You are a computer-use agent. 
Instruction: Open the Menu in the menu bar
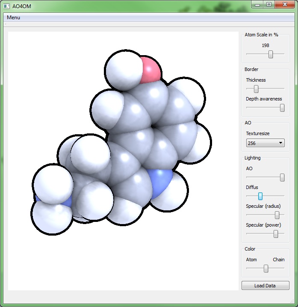13,18
